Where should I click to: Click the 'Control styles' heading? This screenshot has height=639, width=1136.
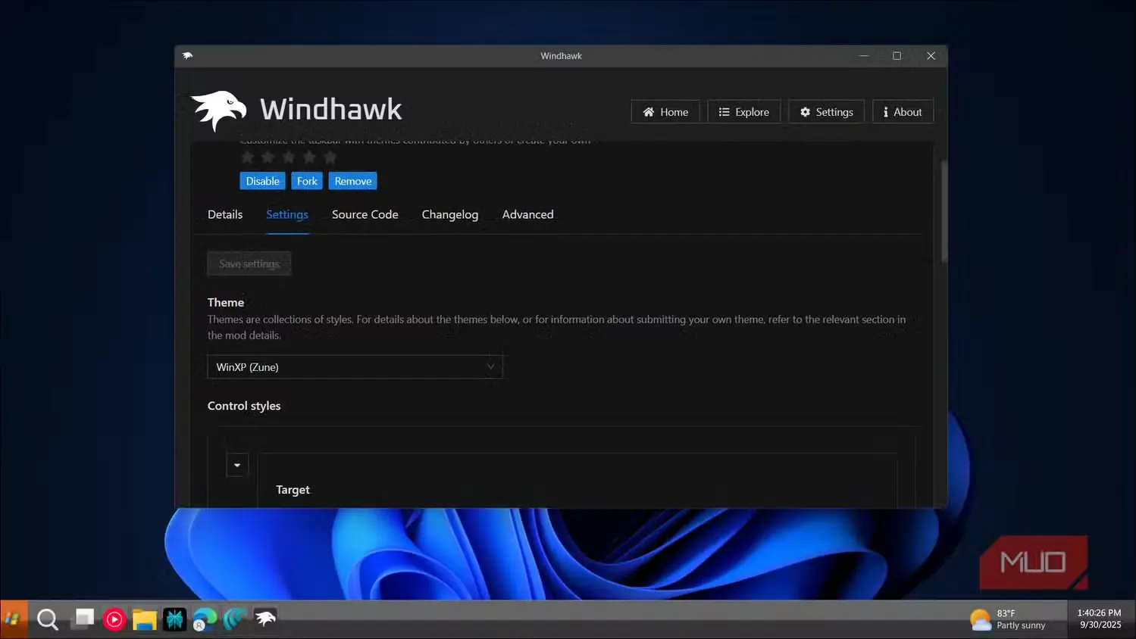coord(244,406)
